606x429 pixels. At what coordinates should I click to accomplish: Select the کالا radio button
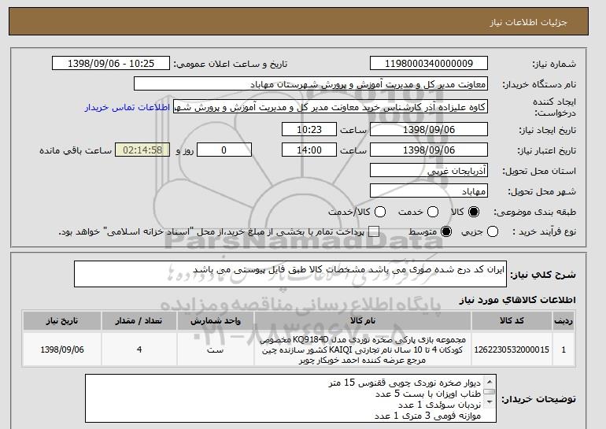(474, 212)
